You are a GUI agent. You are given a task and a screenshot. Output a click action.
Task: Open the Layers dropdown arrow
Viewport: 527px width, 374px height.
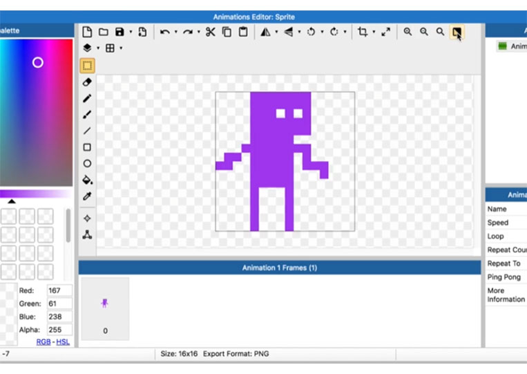[x=98, y=48]
